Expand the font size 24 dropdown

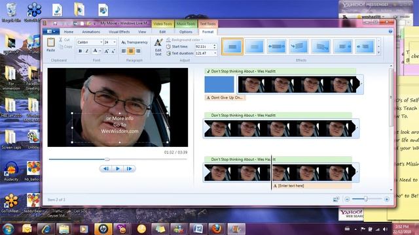coord(115,42)
